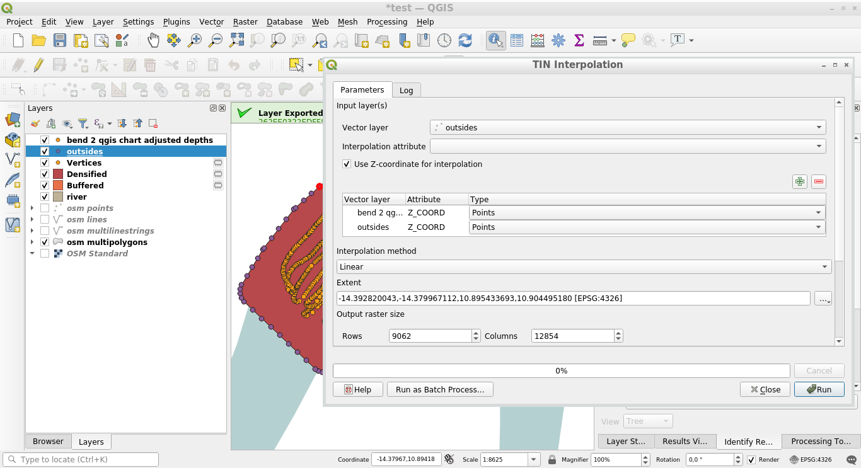Click the Measure Line ruler tool

(600, 40)
